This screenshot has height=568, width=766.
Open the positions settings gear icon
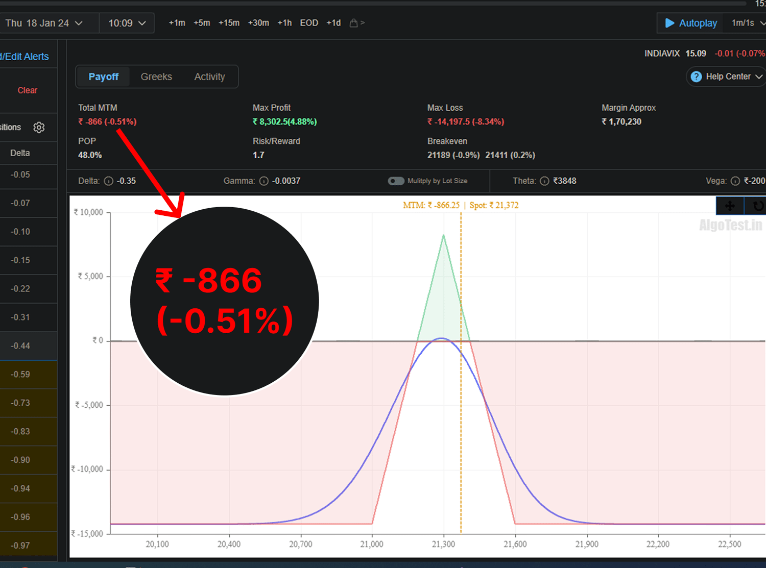39,128
